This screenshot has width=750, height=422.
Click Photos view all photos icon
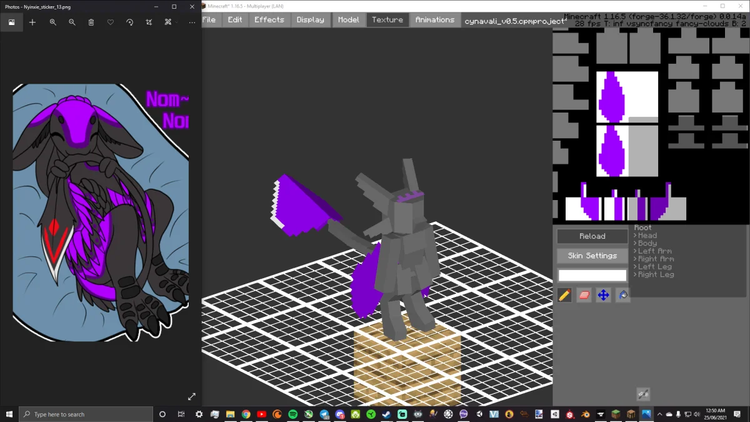pyautogui.click(x=11, y=22)
